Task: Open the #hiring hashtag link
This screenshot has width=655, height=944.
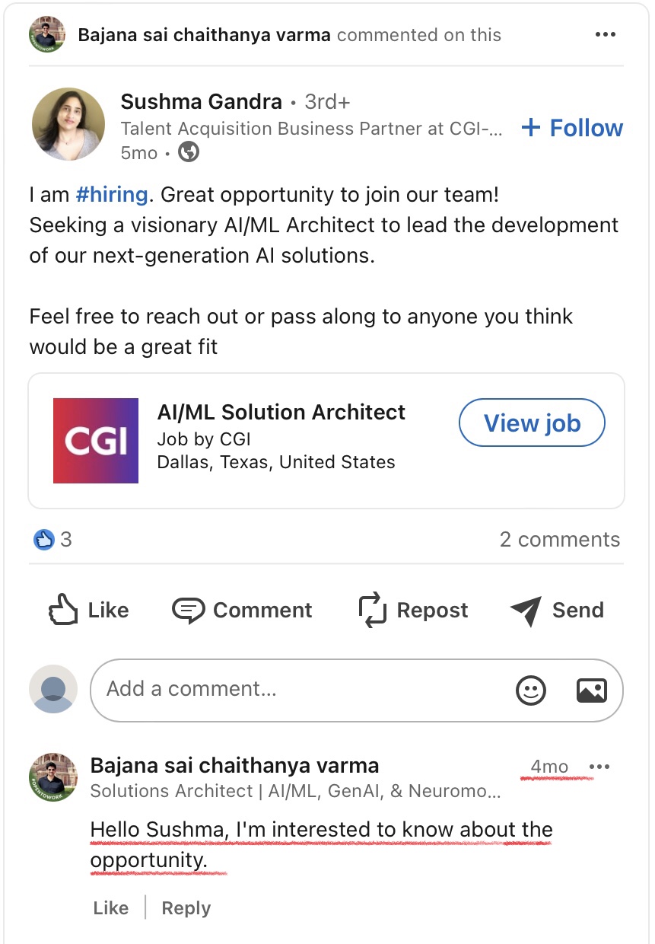Action: (x=112, y=194)
